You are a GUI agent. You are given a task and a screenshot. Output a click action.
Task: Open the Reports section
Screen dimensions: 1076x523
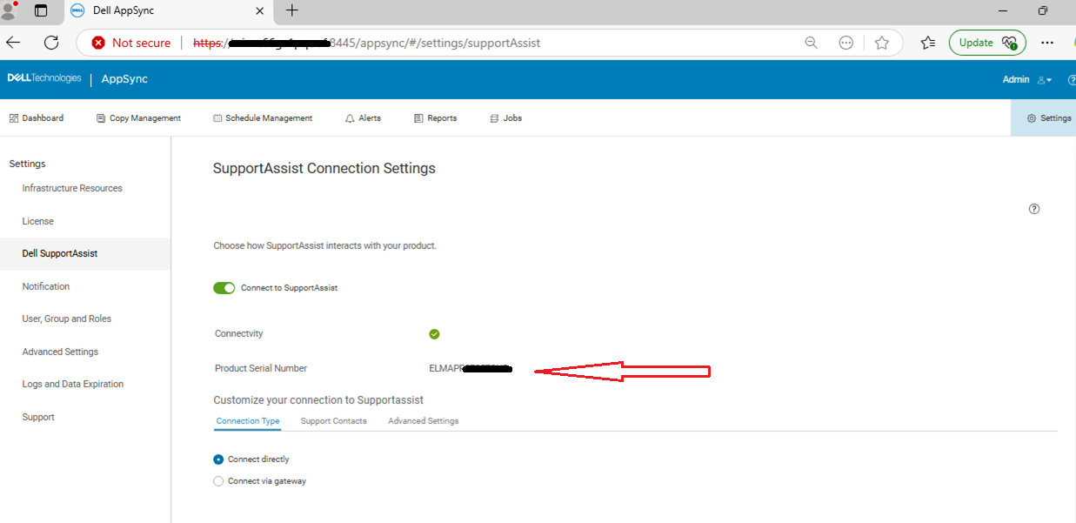pyautogui.click(x=435, y=117)
